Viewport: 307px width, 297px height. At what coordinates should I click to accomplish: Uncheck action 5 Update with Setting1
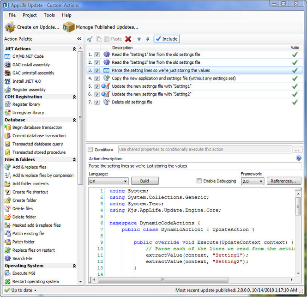(x=97, y=86)
